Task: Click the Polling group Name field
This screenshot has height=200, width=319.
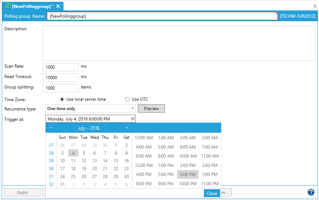Action: tap(162, 16)
